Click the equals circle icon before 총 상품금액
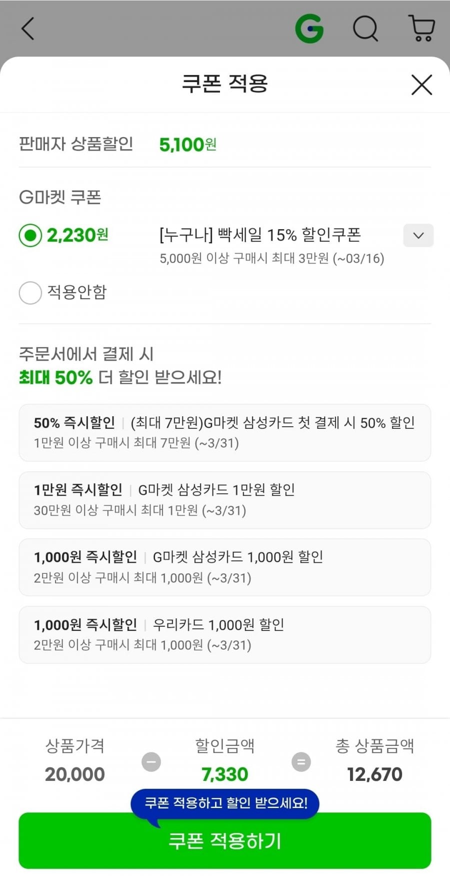Viewport: 450px width, 878px height. coord(301,762)
